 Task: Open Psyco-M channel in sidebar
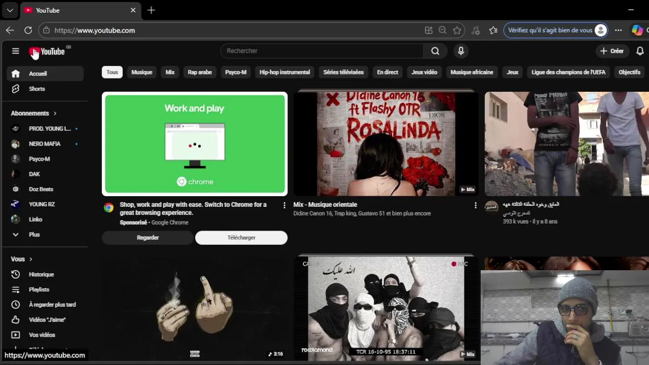coord(45,159)
